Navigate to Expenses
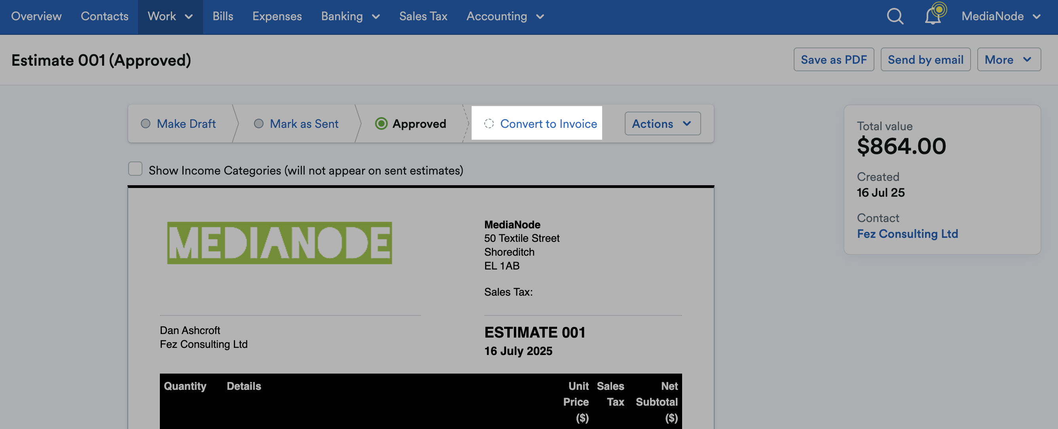The image size is (1058, 429). (277, 17)
